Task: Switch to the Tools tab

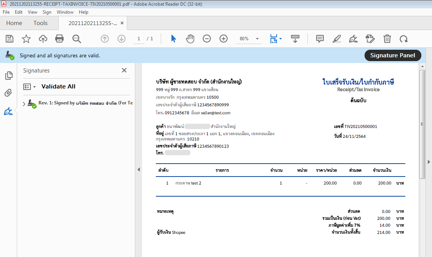Action: point(40,23)
